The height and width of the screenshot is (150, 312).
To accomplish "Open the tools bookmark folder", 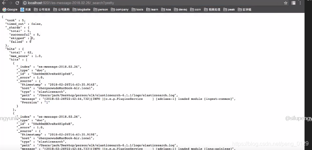I will (137, 10).
